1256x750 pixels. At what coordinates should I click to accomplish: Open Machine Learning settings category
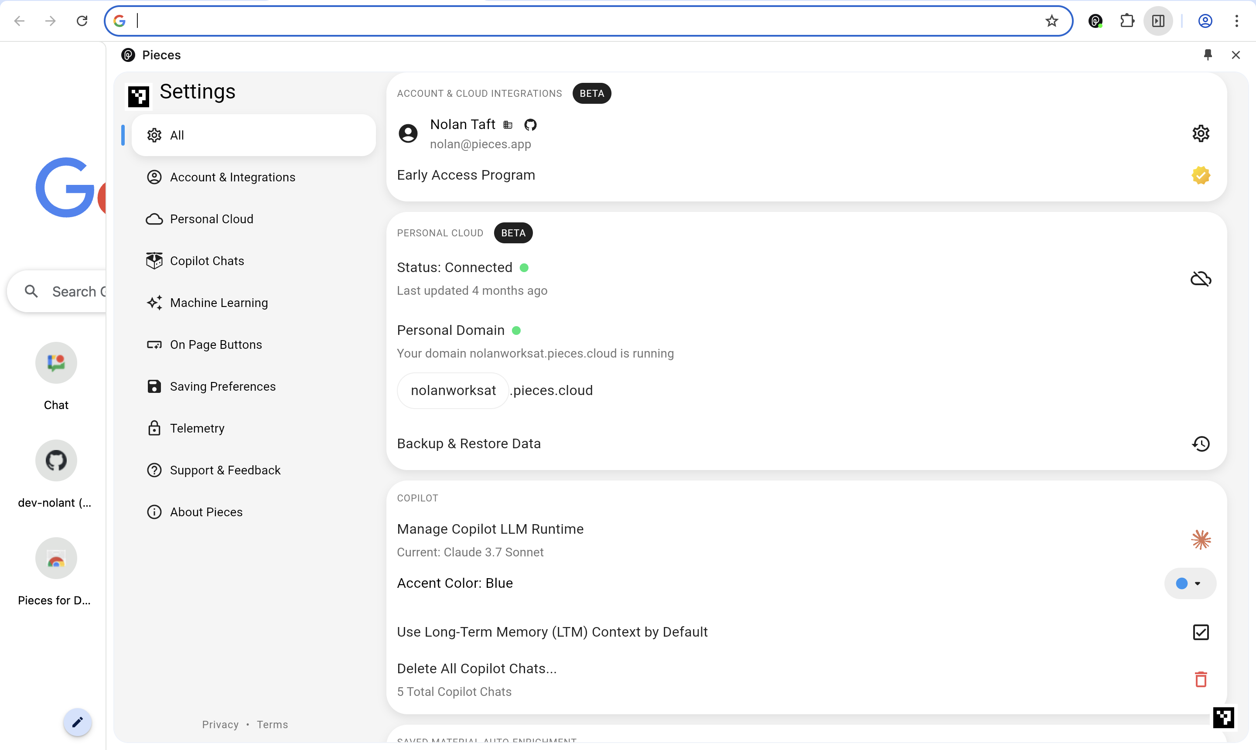tap(254, 303)
